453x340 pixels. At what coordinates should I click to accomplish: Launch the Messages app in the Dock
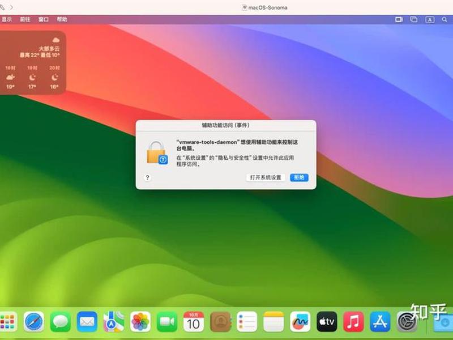pos(61,321)
